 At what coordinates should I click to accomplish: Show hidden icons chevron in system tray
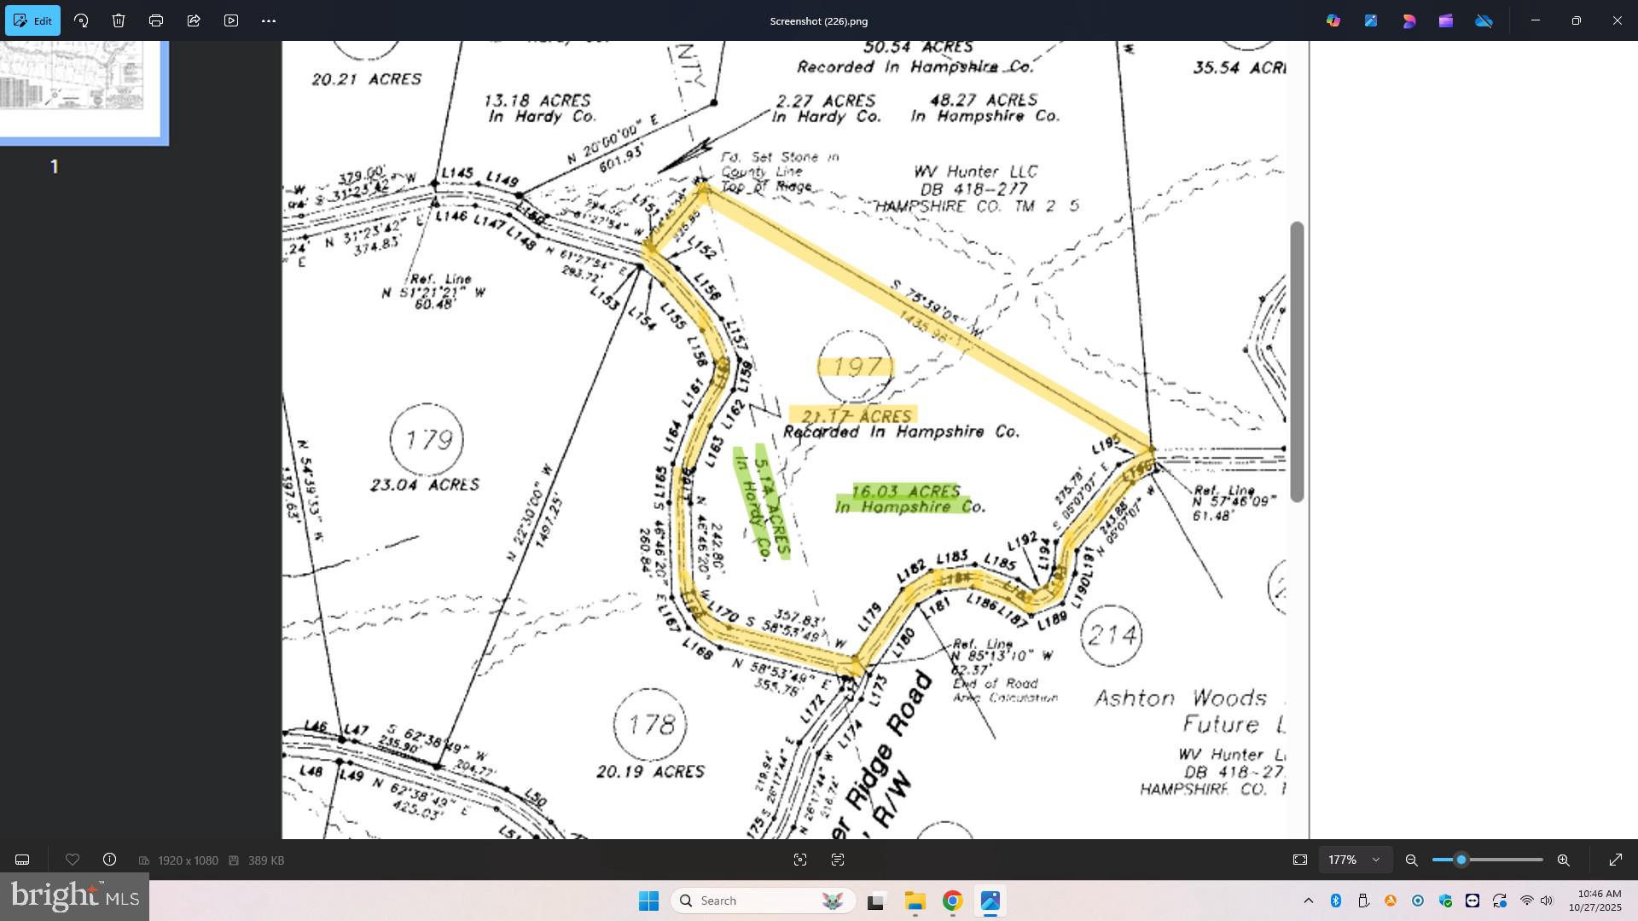[x=1308, y=901]
